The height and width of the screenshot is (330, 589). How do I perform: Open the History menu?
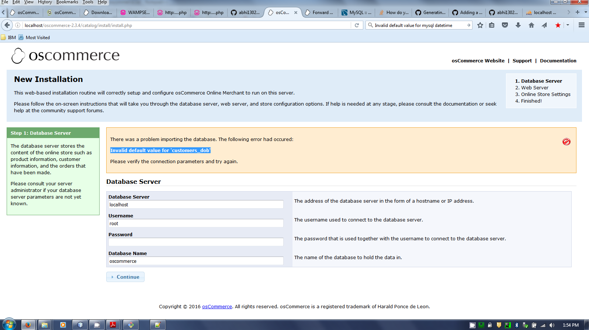coord(45,2)
